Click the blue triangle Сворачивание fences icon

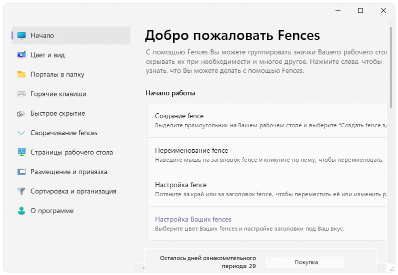pos(21,133)
